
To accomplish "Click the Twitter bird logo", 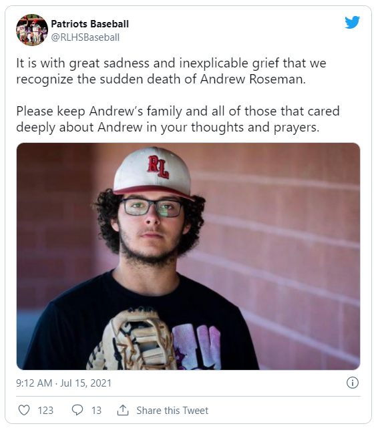I will [x=352, y=23].
